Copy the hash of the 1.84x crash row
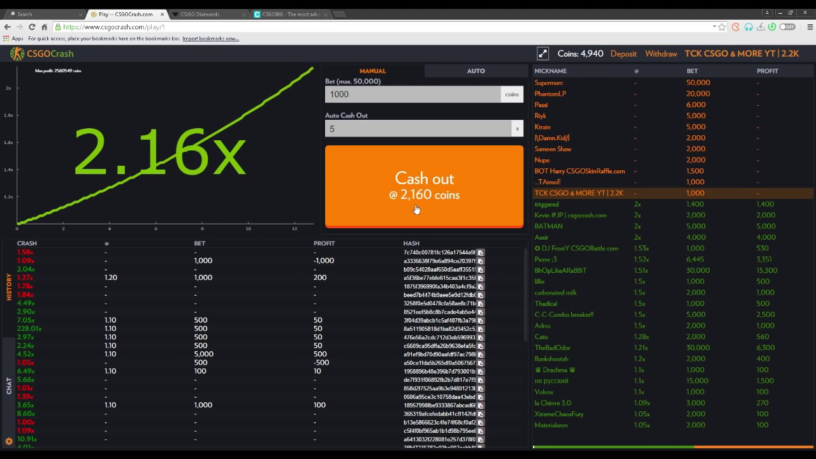Screen dimensions: 816x459 (481, 295)
